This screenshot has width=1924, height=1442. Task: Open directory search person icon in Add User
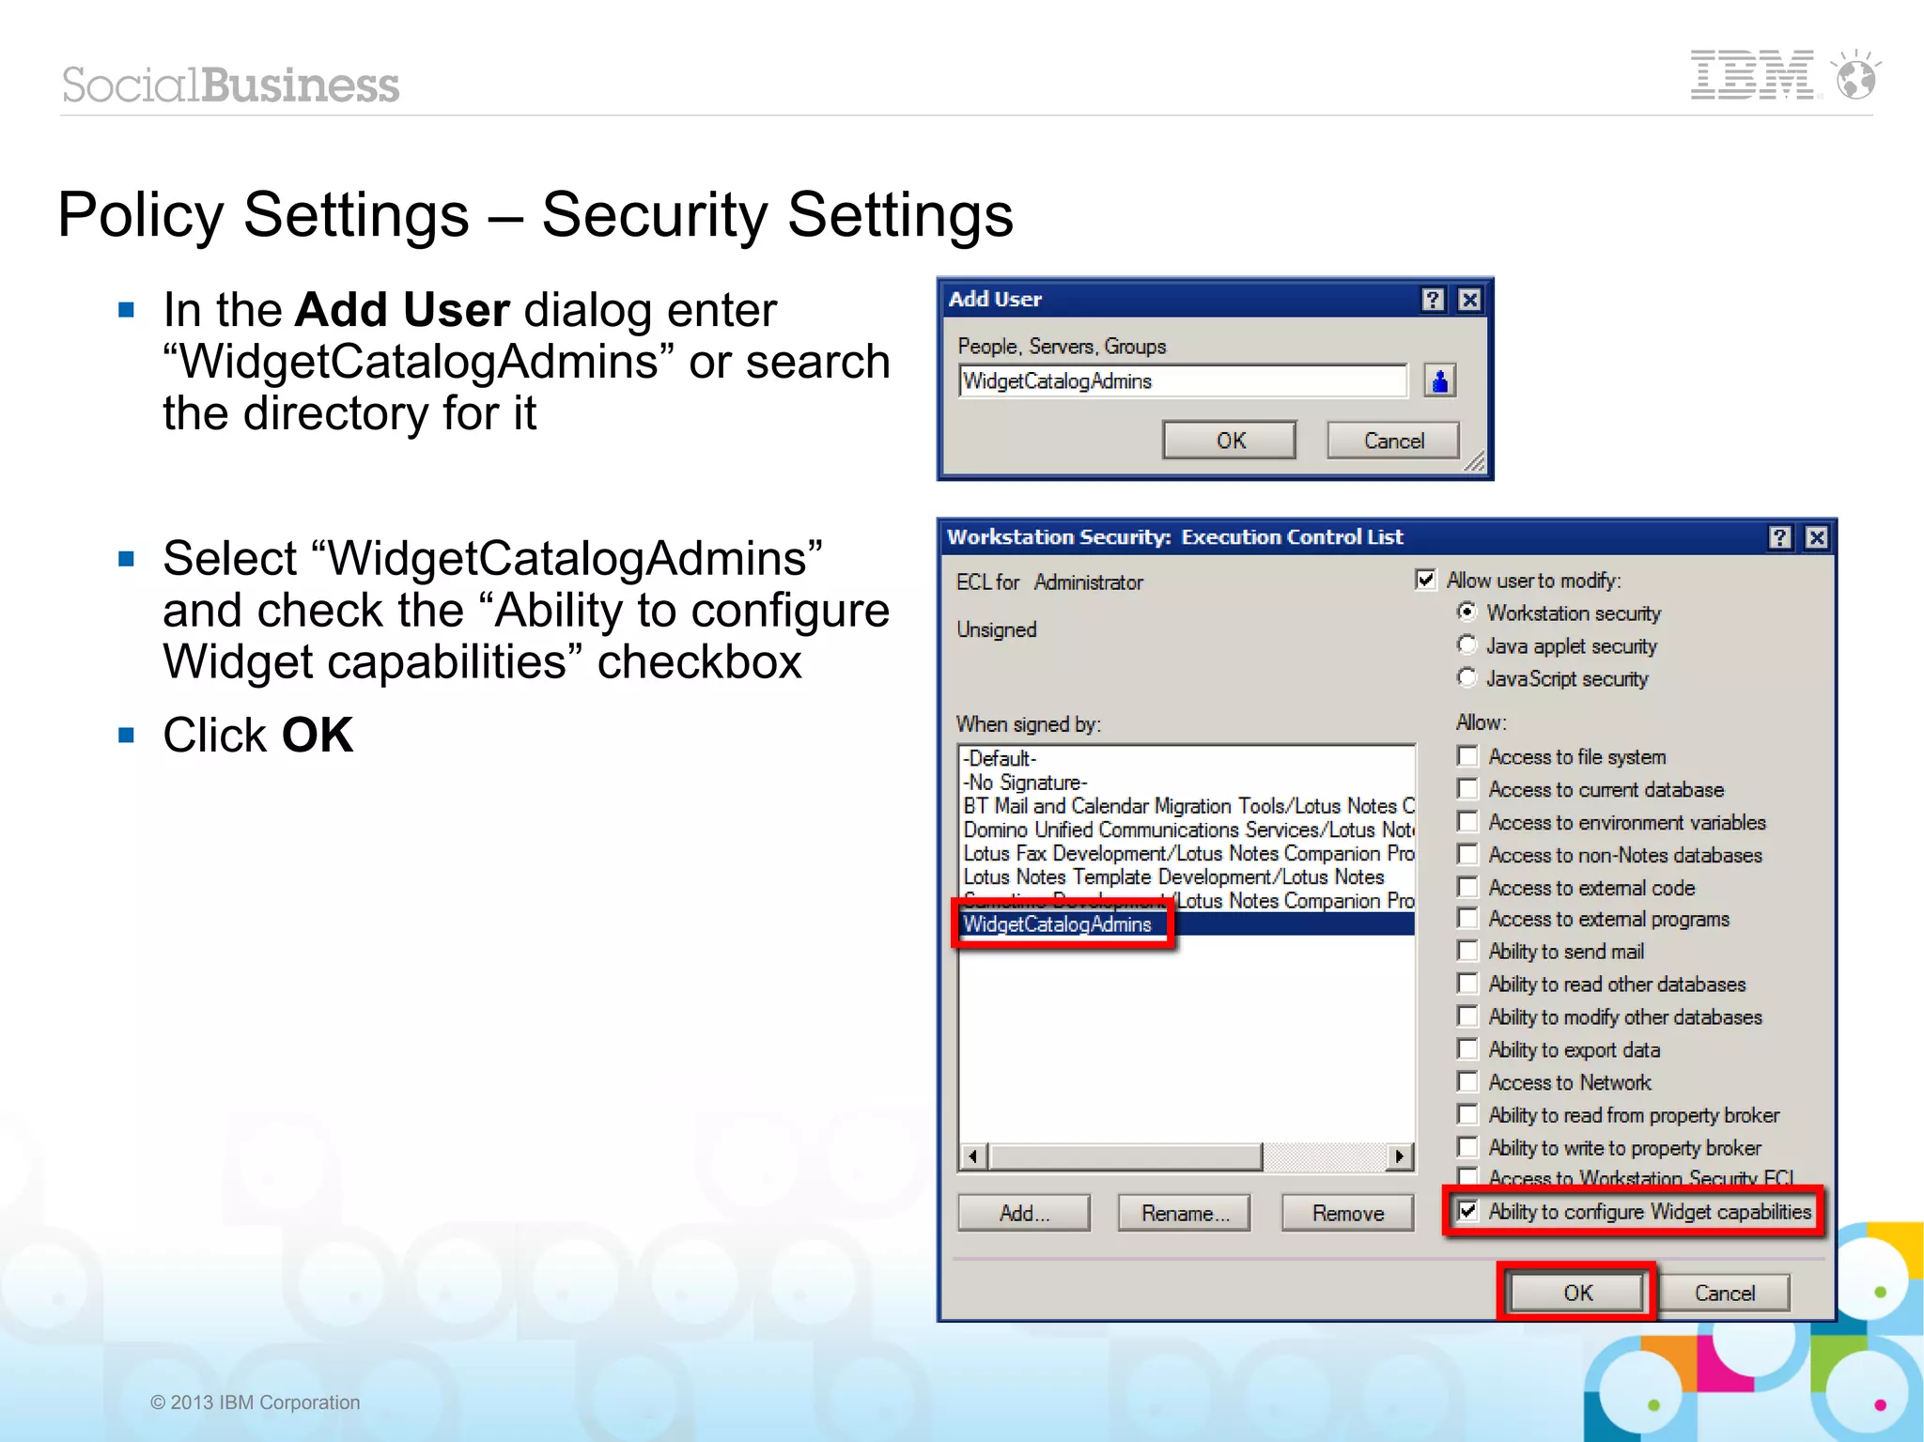[x=1439, y=380]
